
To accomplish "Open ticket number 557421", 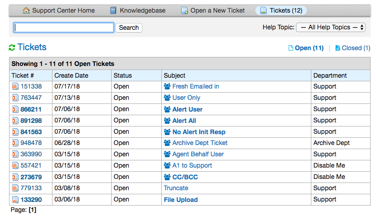I will coord(31,165).
